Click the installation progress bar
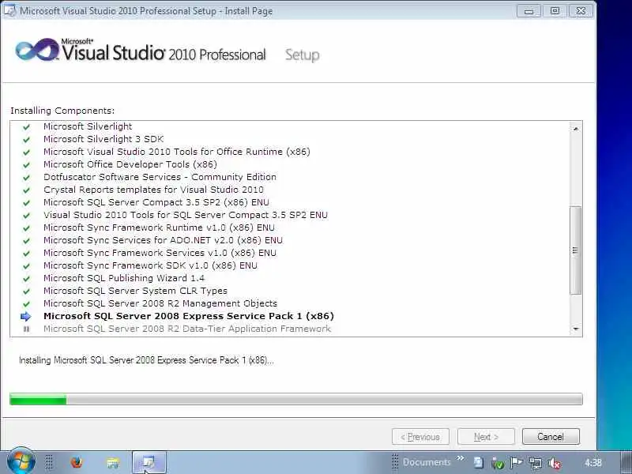 pos(295,399)
